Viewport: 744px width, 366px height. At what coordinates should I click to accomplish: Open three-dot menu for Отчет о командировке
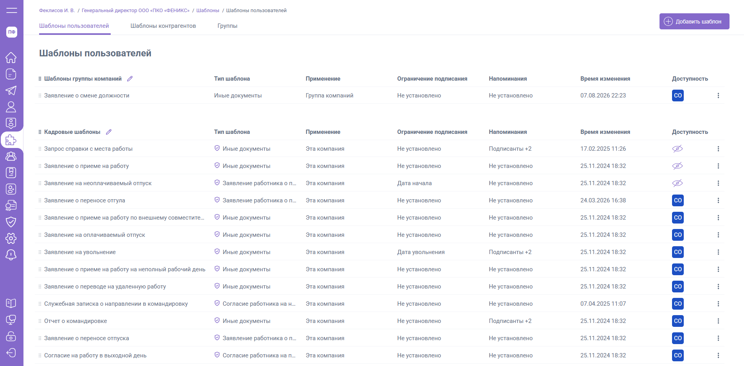coord(718,321)
